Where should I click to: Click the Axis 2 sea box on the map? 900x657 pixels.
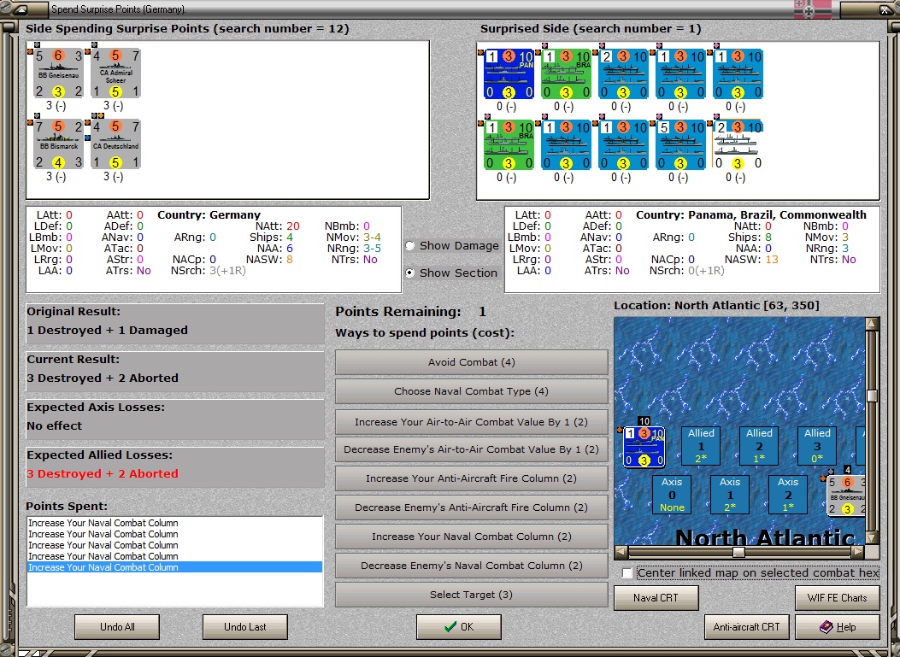[x=787, y=495]
